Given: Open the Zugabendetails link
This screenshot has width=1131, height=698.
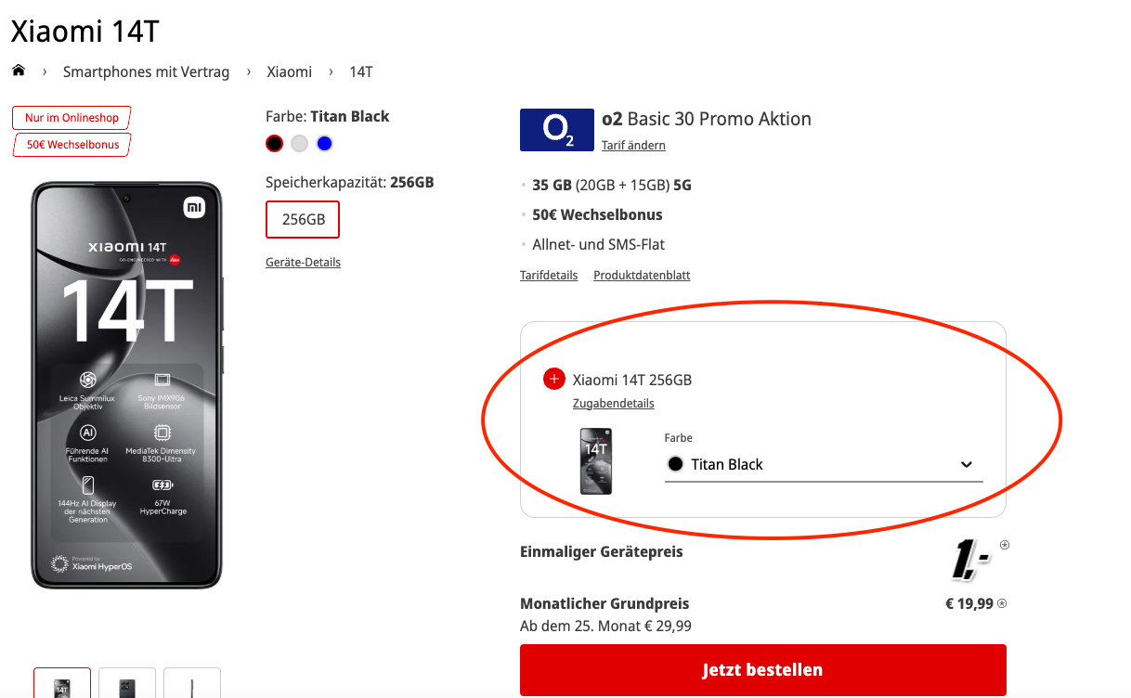Looking at the screenshot, I should 614,404.
